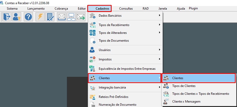This screenshot has height=107, width=237.
Task: Open the Ajuda menu
Action: [x=181, y=9]
